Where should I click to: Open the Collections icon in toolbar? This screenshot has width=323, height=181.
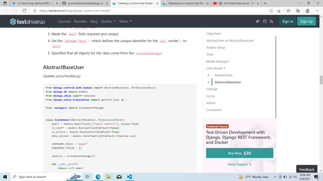click(298, 11)
